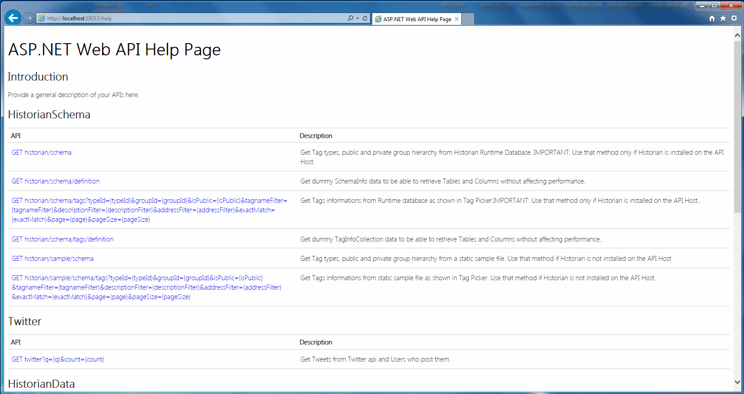Open Favorites with the star icon
The image size is (744, 394).
coord(723,18)
